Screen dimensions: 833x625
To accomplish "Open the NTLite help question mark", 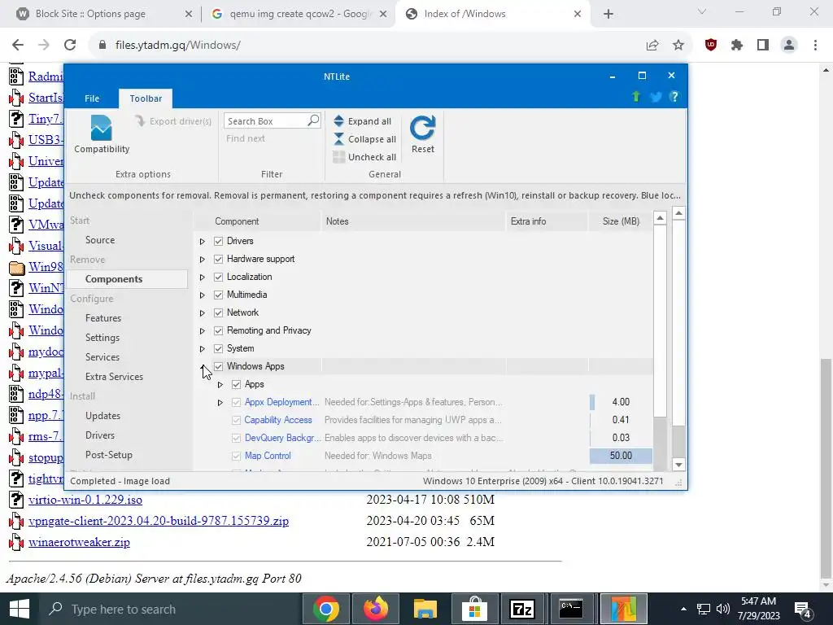I will point(674,97).
